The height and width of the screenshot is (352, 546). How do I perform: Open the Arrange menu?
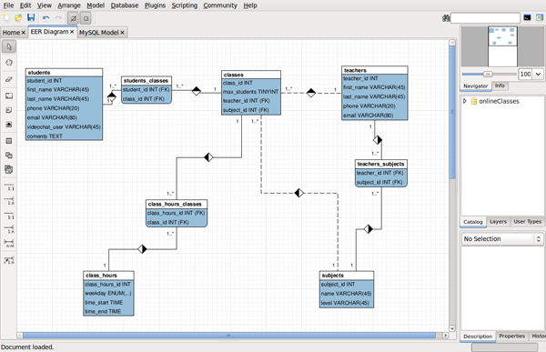(69, 5)
